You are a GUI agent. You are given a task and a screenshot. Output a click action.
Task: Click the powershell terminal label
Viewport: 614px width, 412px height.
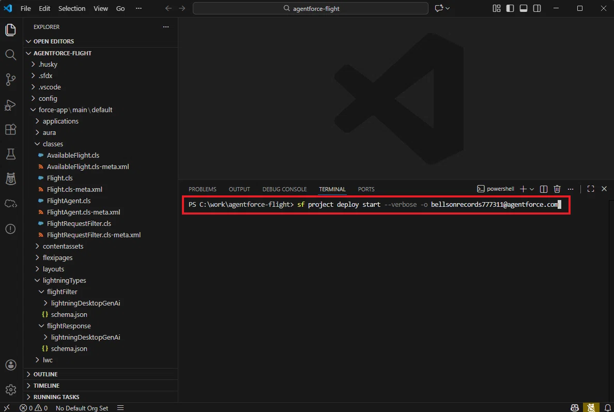point(495,189)
